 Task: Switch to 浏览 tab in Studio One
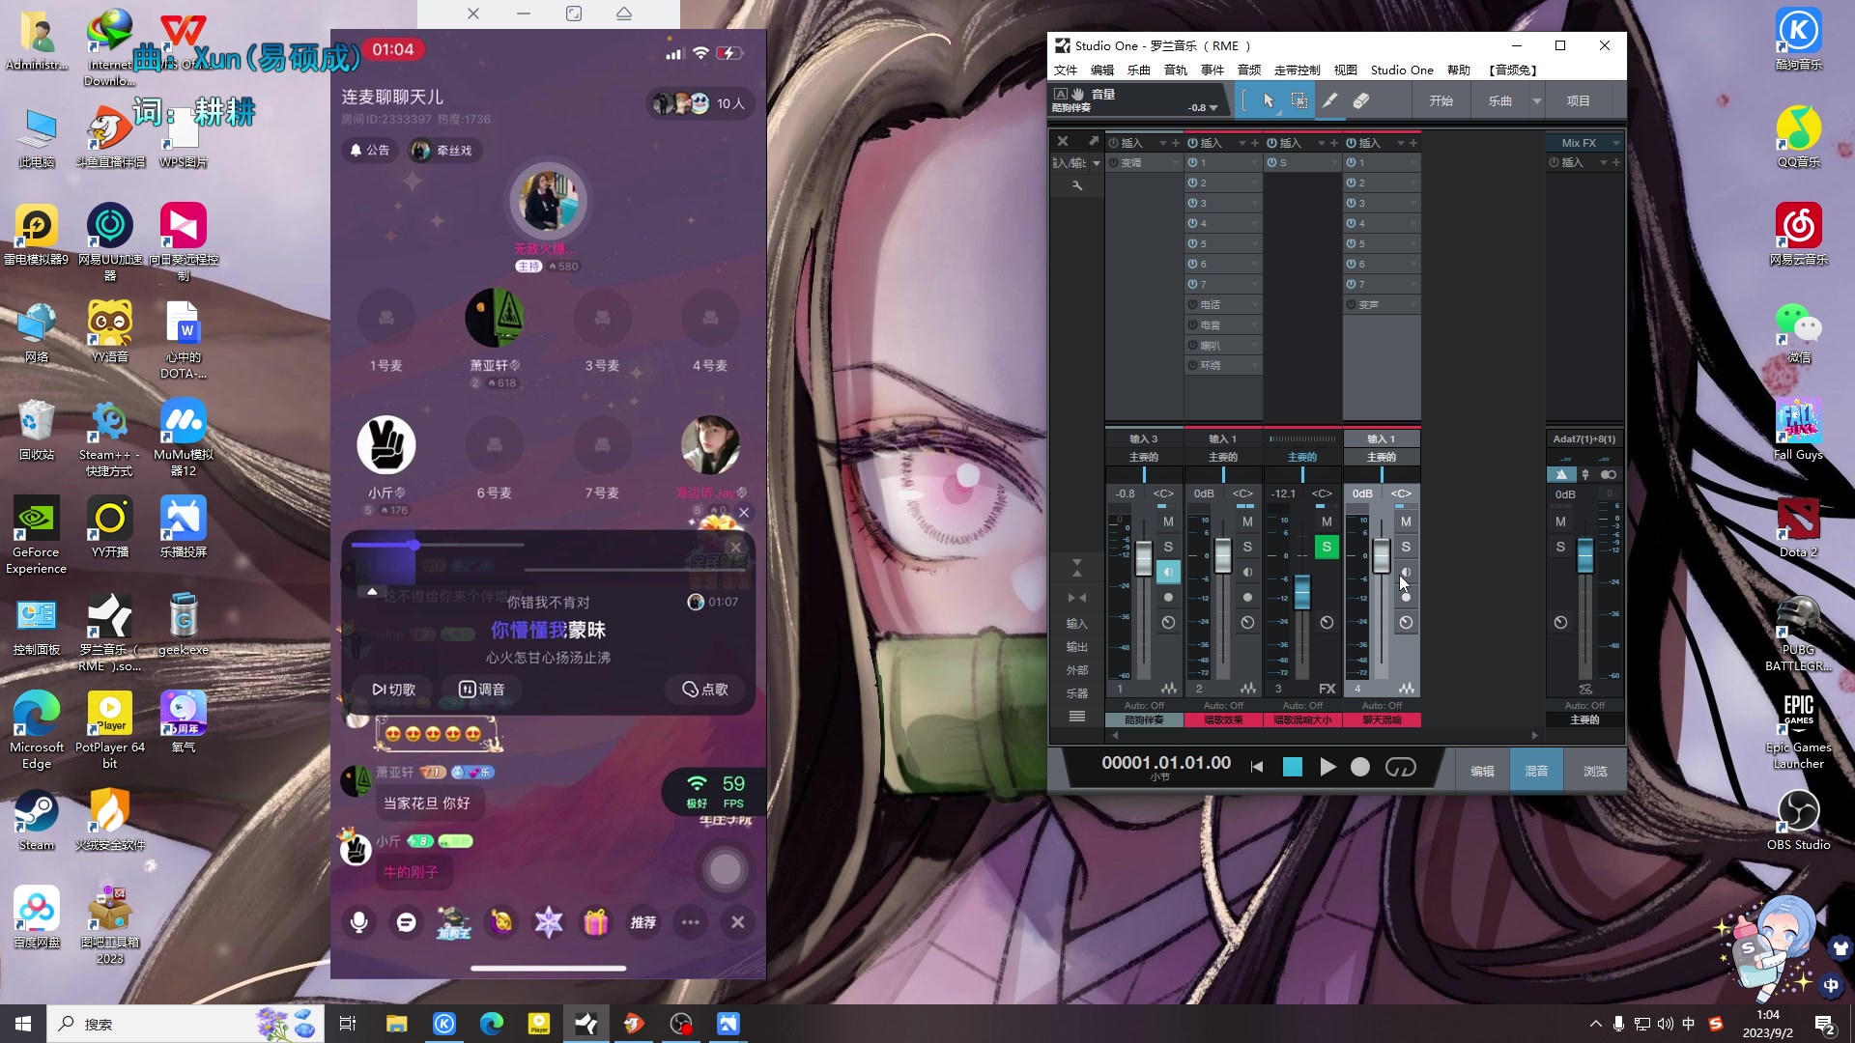click(1595, 771)
